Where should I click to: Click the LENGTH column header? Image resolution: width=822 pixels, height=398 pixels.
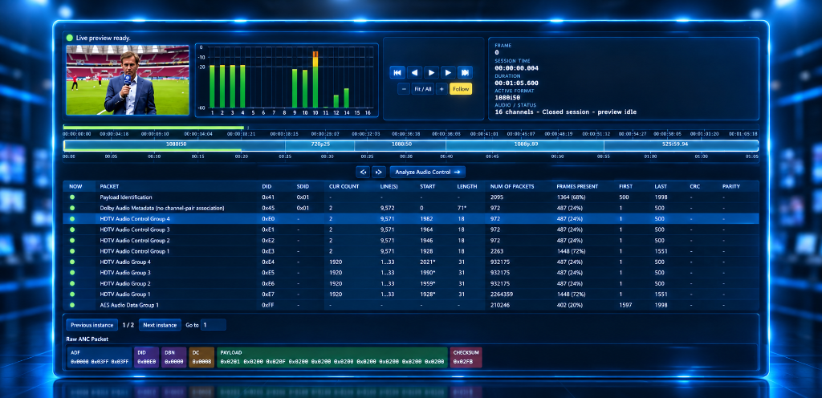(x=466, y=186)
